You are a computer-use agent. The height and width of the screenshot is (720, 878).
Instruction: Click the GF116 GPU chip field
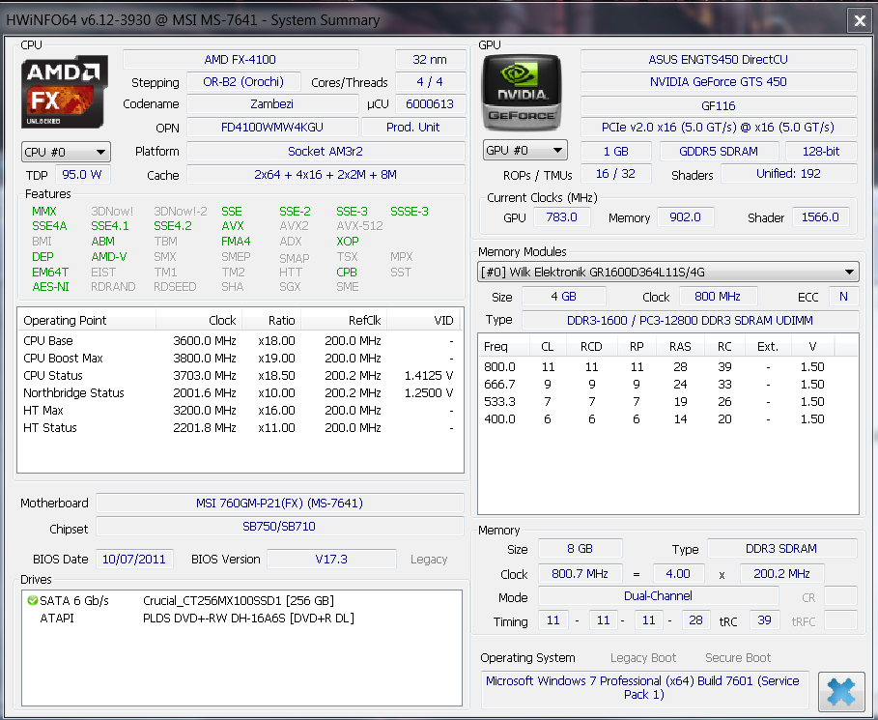pyautogui.click(x=719, y=106)
